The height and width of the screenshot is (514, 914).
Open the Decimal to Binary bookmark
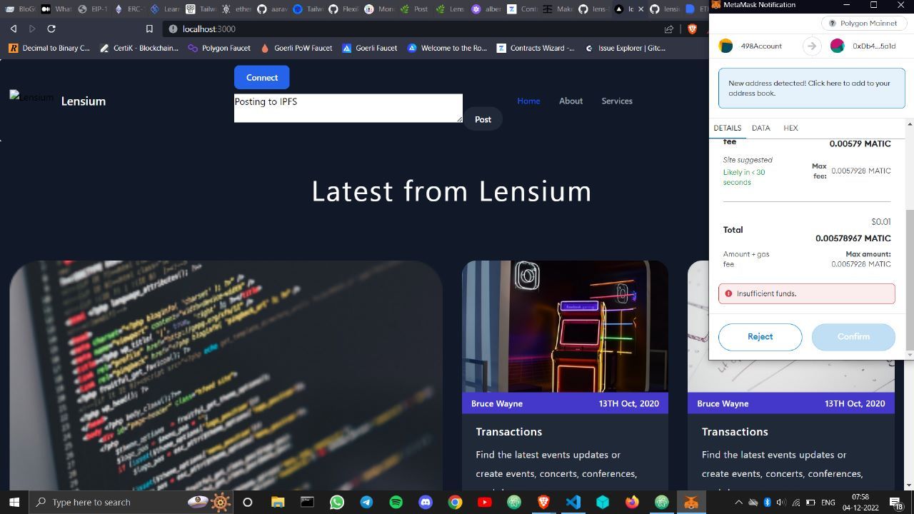pos(49,48)
